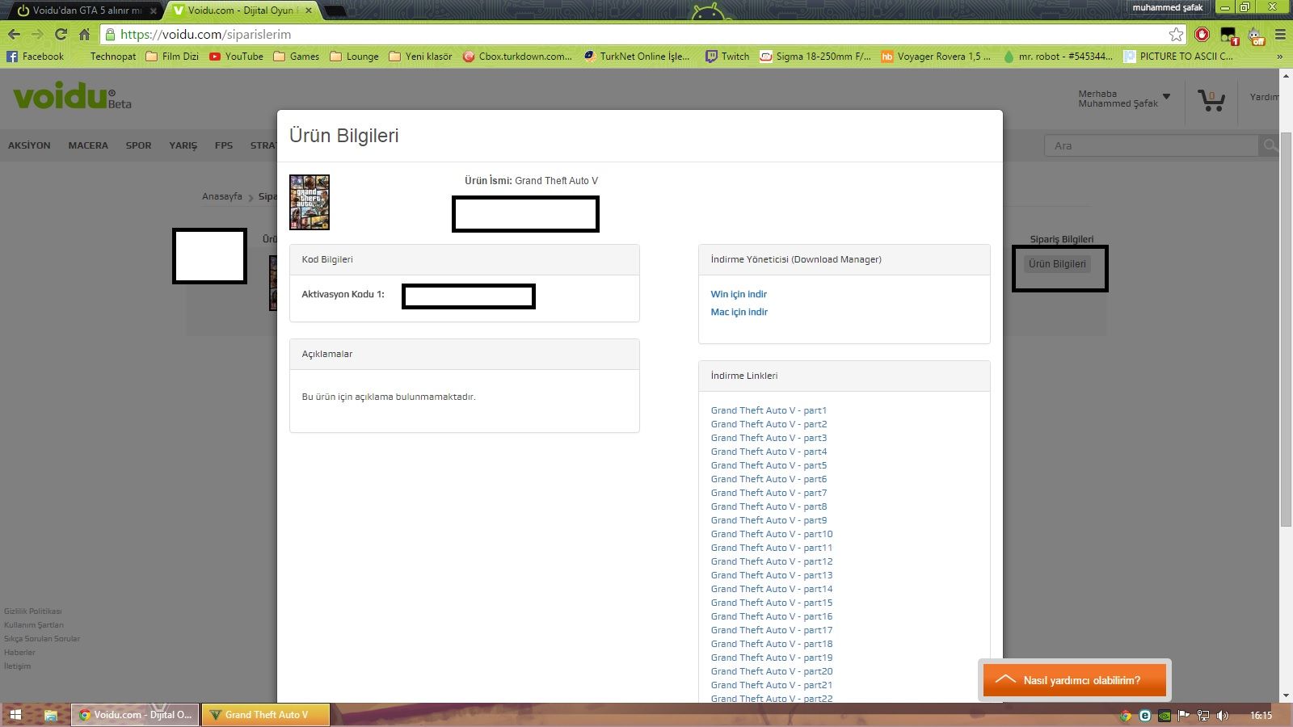Click the Ürün Bilgileri button behind the dialog
Viewport: 1293px width, 727px height.
(1057, 264)
